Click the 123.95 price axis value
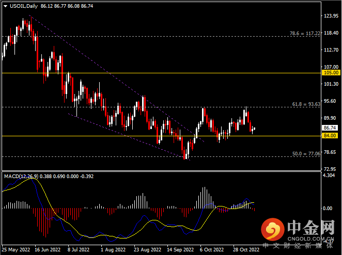Image resolution: width=342 pixels, height=255 pixels. click(331, 15)
